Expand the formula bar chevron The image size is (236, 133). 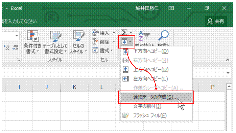(x=228, y=73)
